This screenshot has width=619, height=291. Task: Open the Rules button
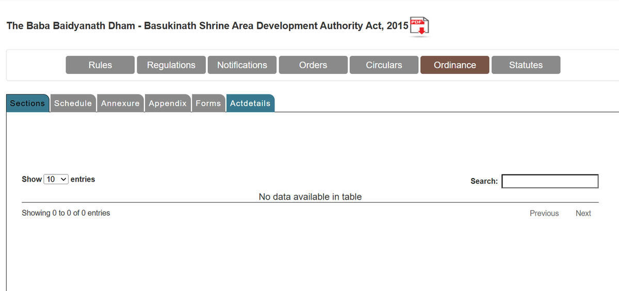click(x=100, y=65)
